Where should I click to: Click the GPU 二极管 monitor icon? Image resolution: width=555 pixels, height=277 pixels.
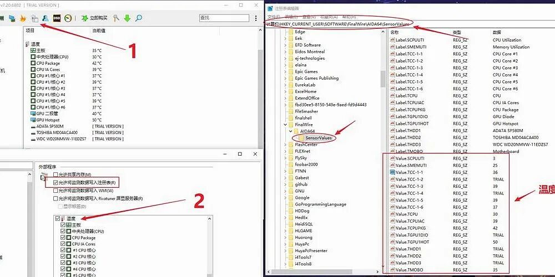(x=33, y=114)
